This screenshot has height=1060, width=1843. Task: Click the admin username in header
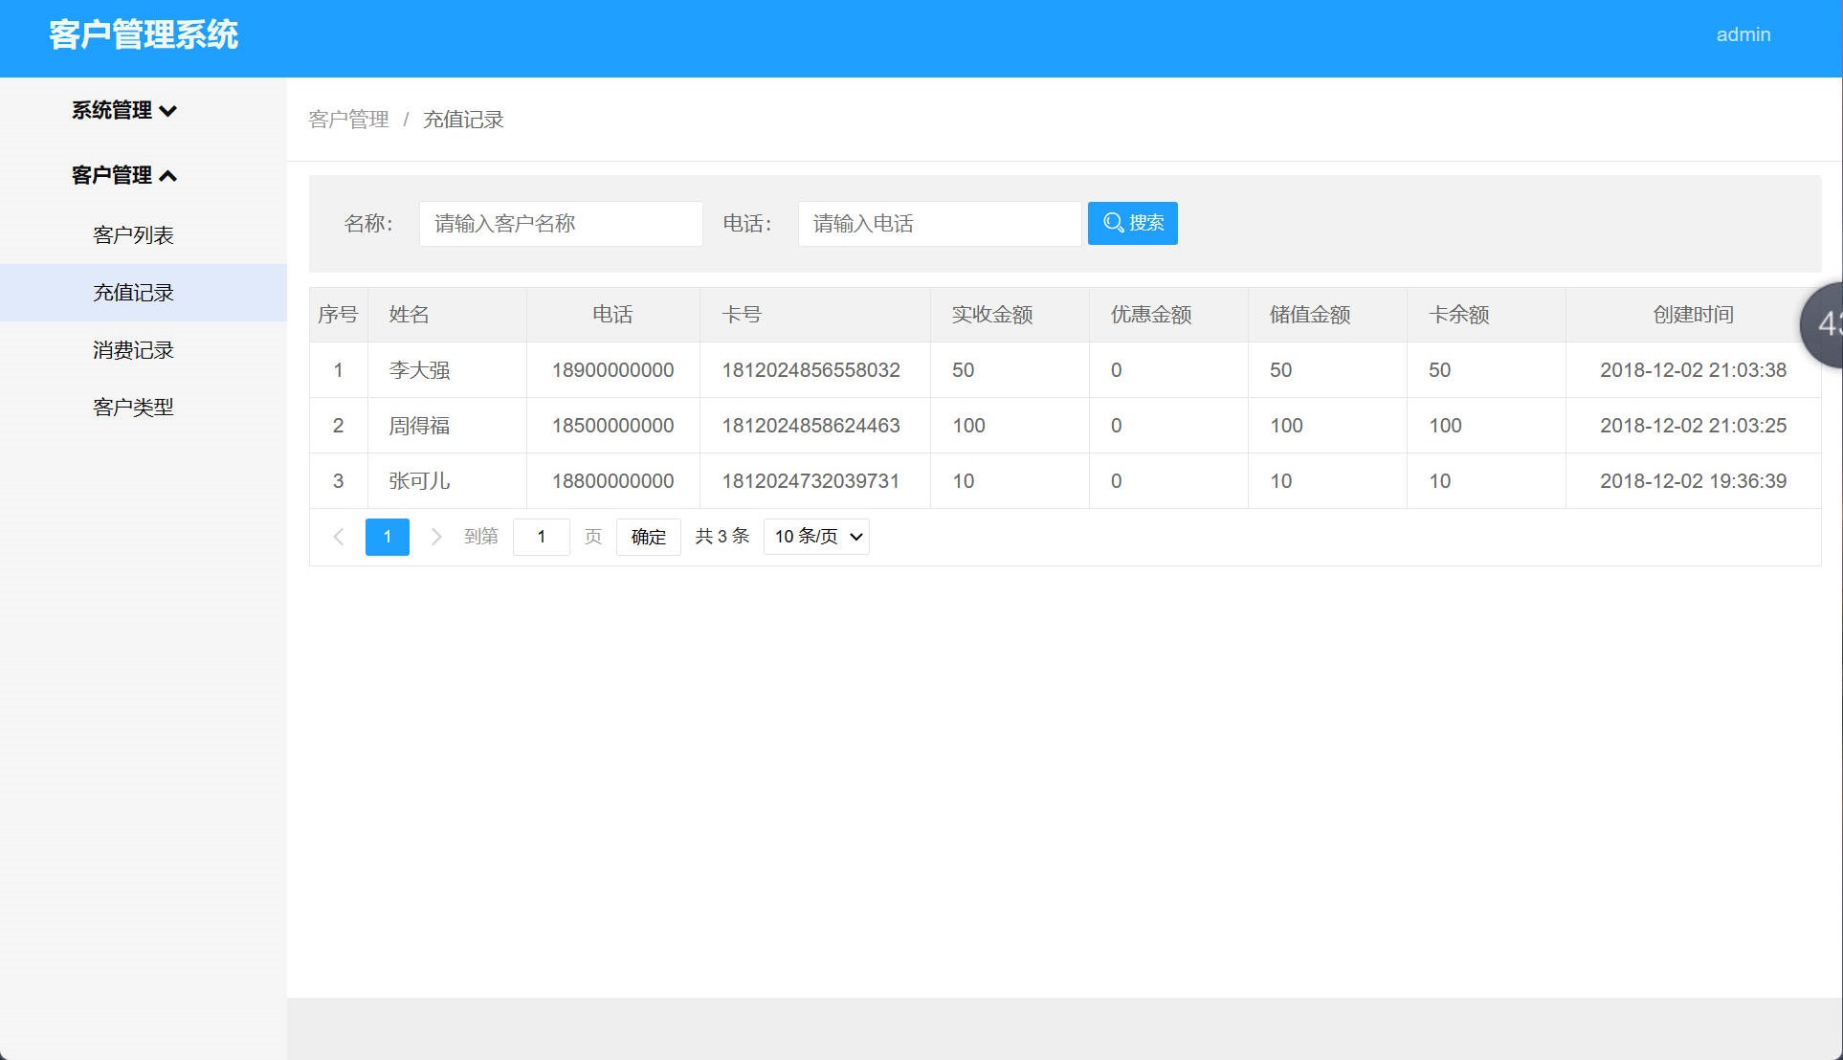pyautogui.click(x=1743, y=34)
